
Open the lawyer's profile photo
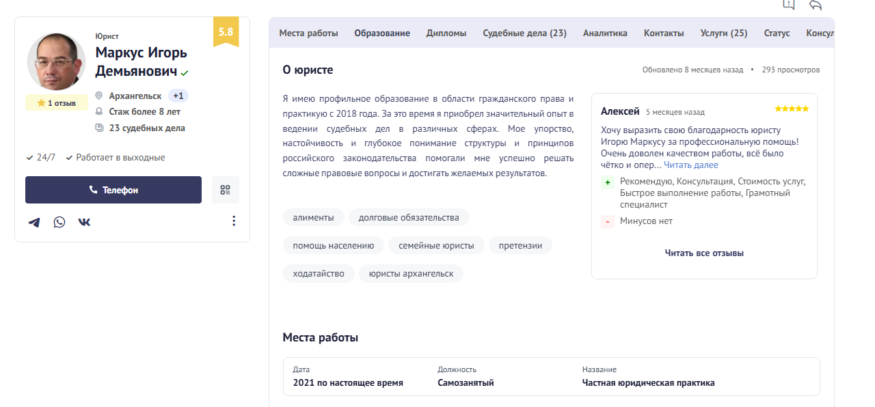coord(57,62)
